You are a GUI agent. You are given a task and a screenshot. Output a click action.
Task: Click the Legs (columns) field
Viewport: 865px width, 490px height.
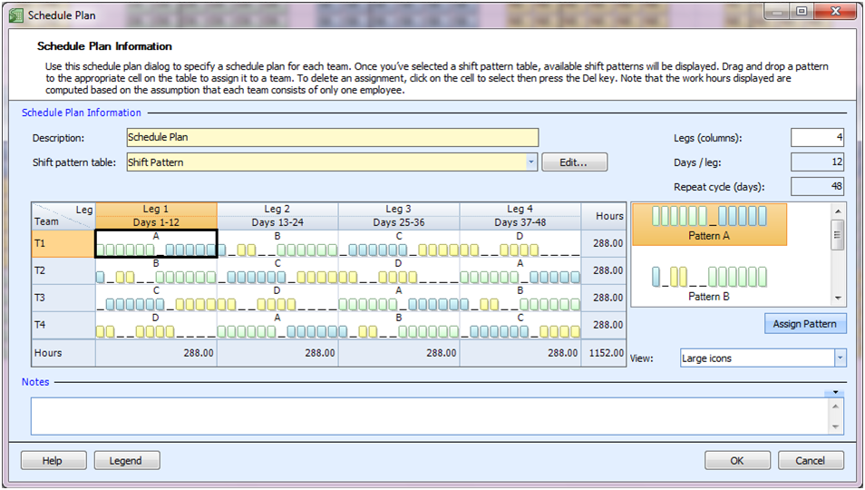(x=818, y=137)
